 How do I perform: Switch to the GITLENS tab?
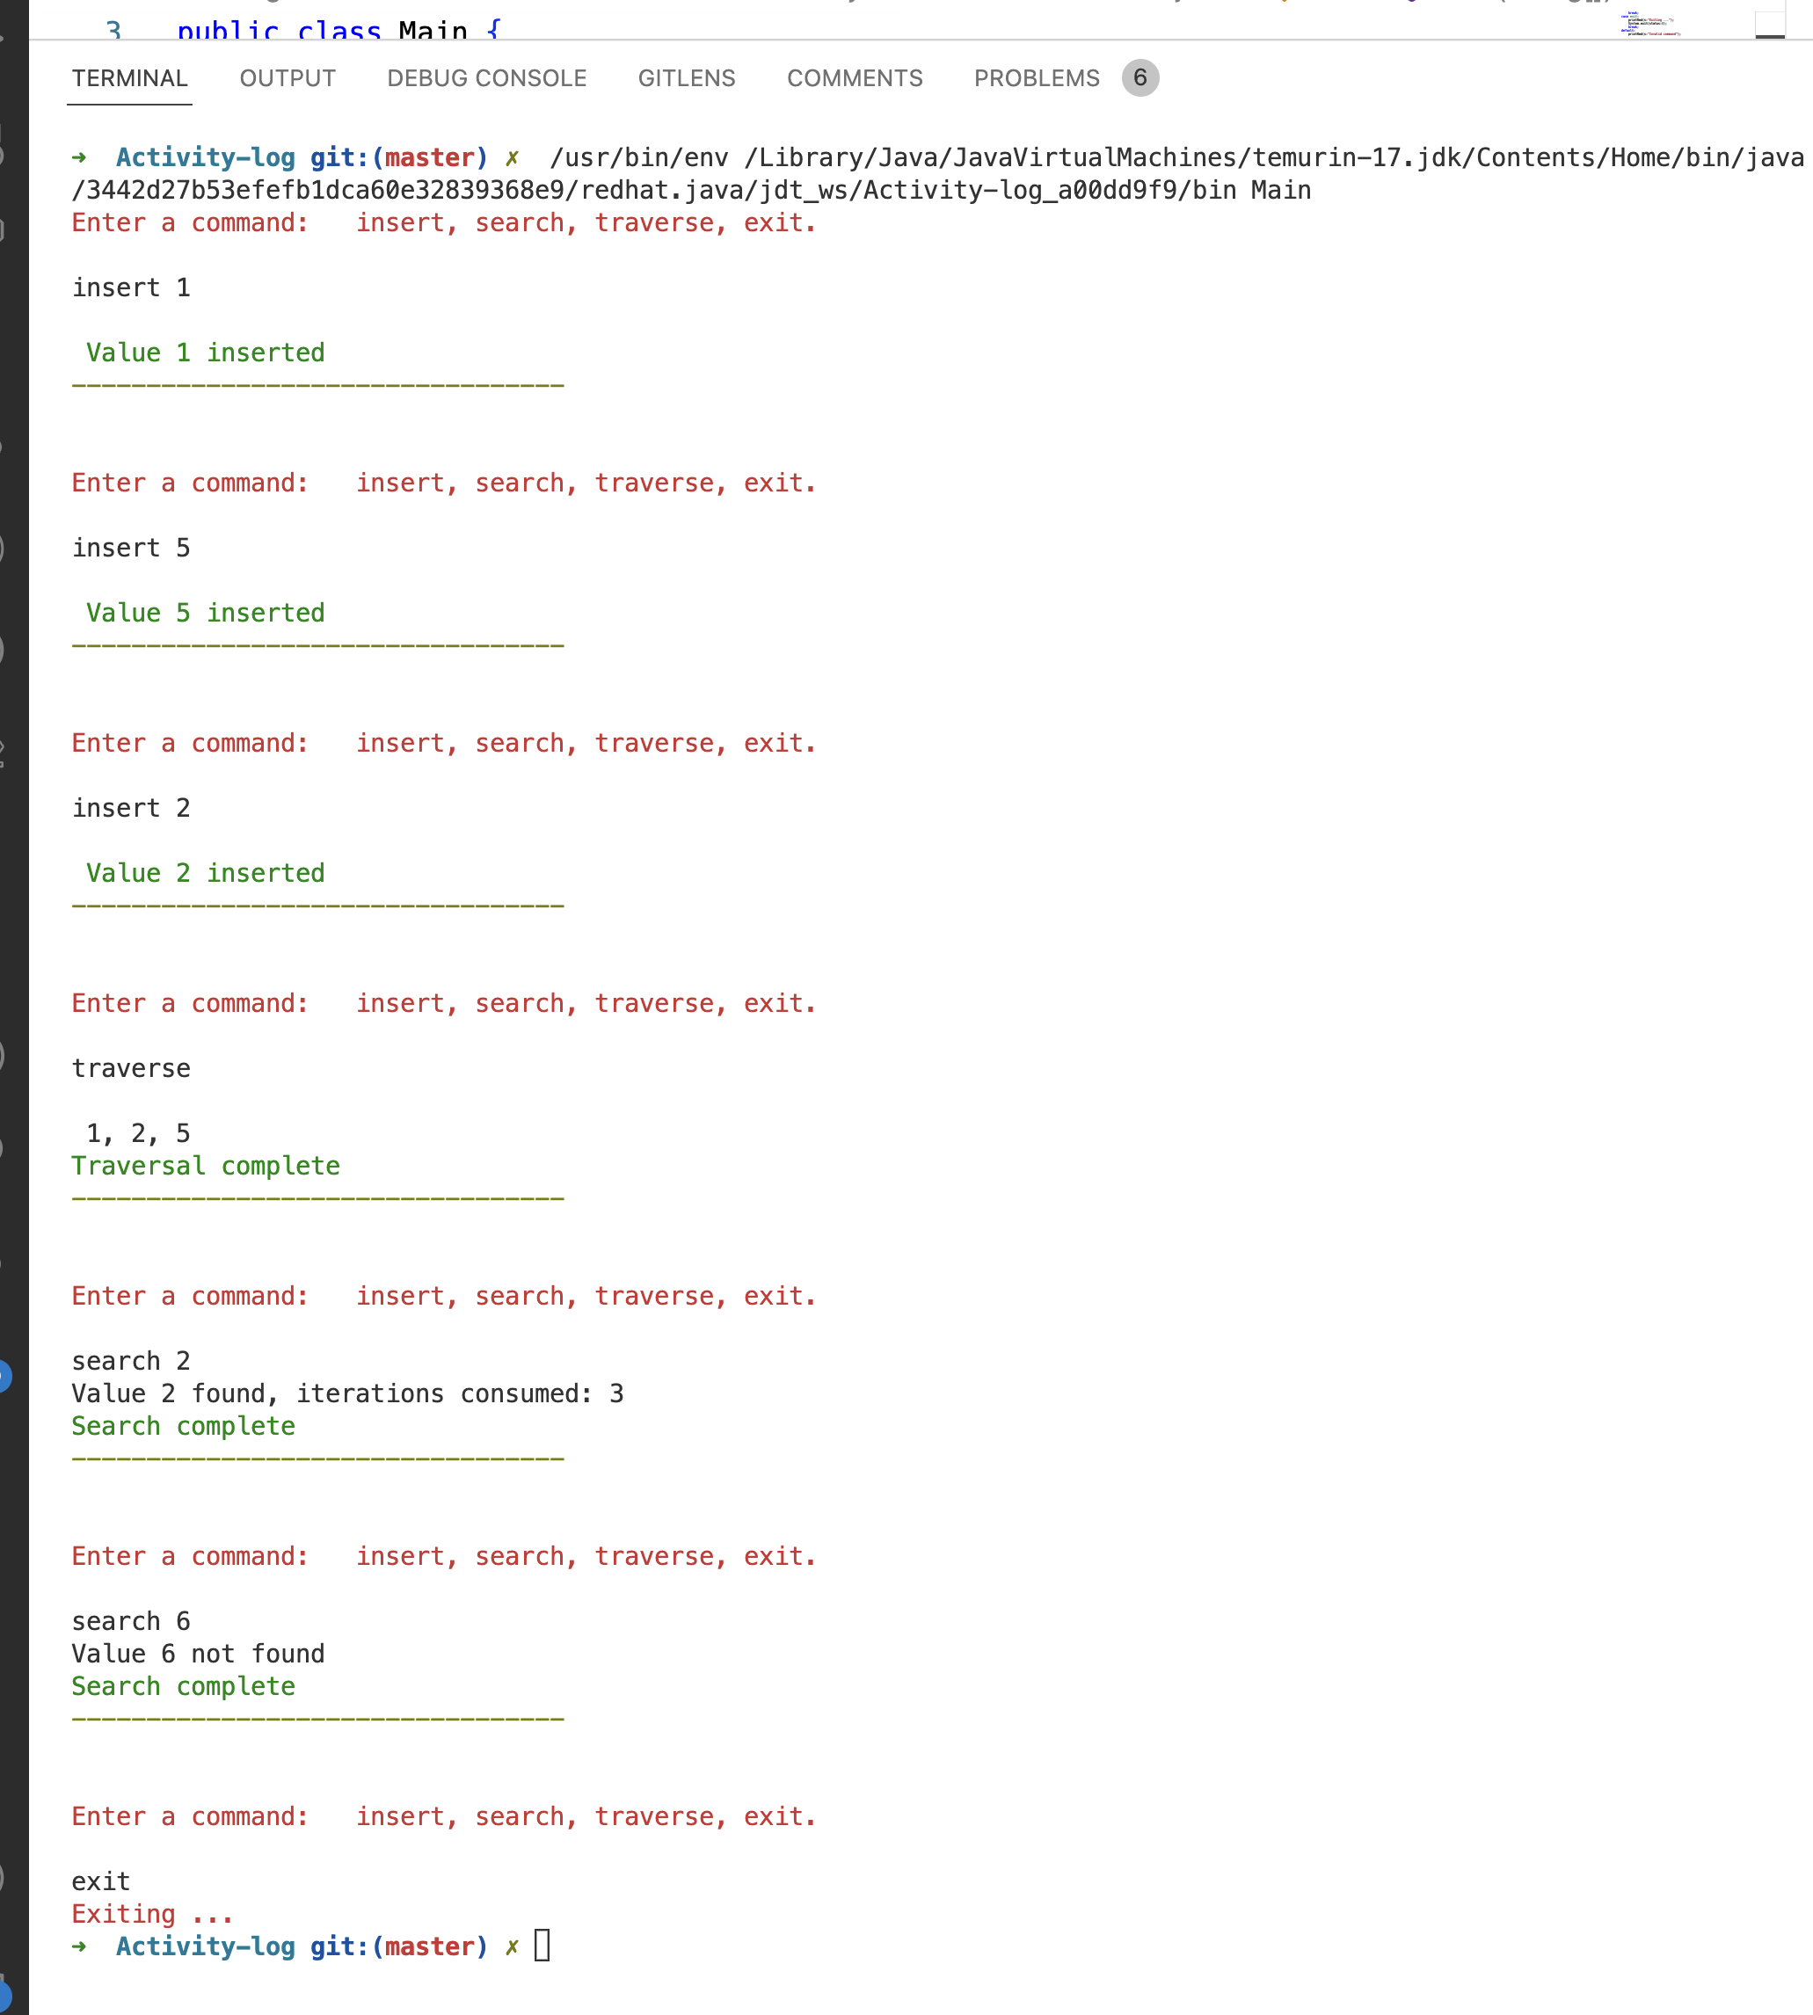pos(687,77)
